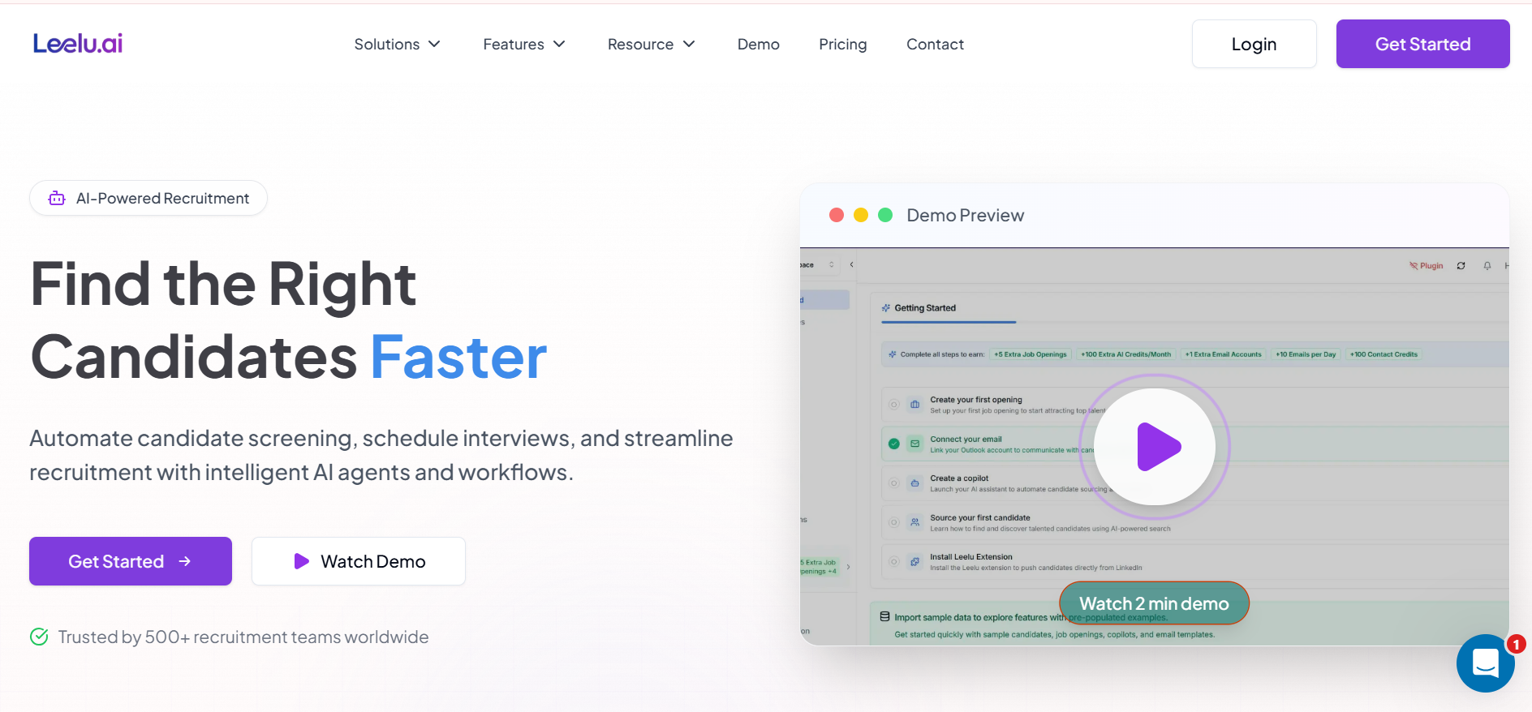Play the demo video with the large play button
The height and width of the screenshot is (712, 1532).
(x=1155, y=447)
